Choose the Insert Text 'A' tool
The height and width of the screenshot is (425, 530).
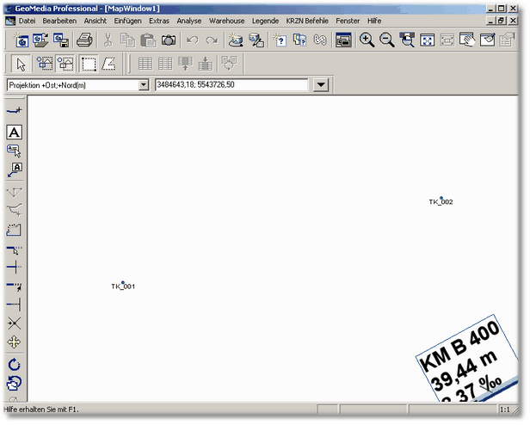[15, 132]
